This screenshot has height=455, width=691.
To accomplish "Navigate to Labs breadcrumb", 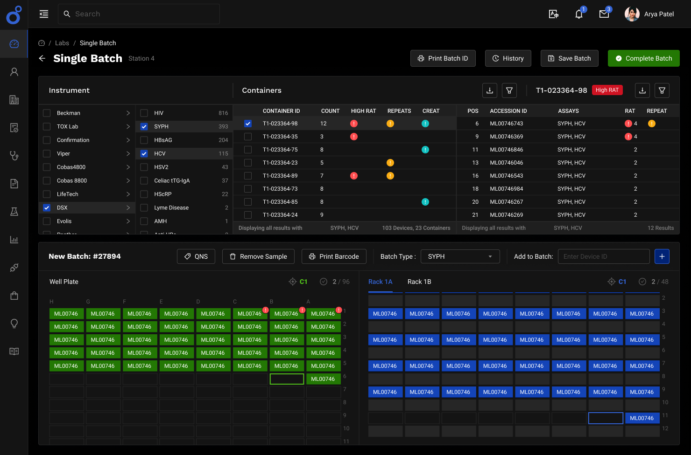I will point(62,43).
